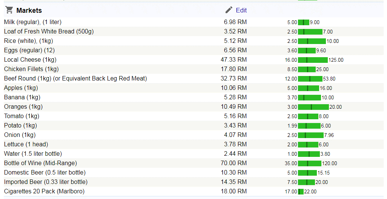Click the 6.98 RM milk price

pyautogui.click(x=235, y=22)
